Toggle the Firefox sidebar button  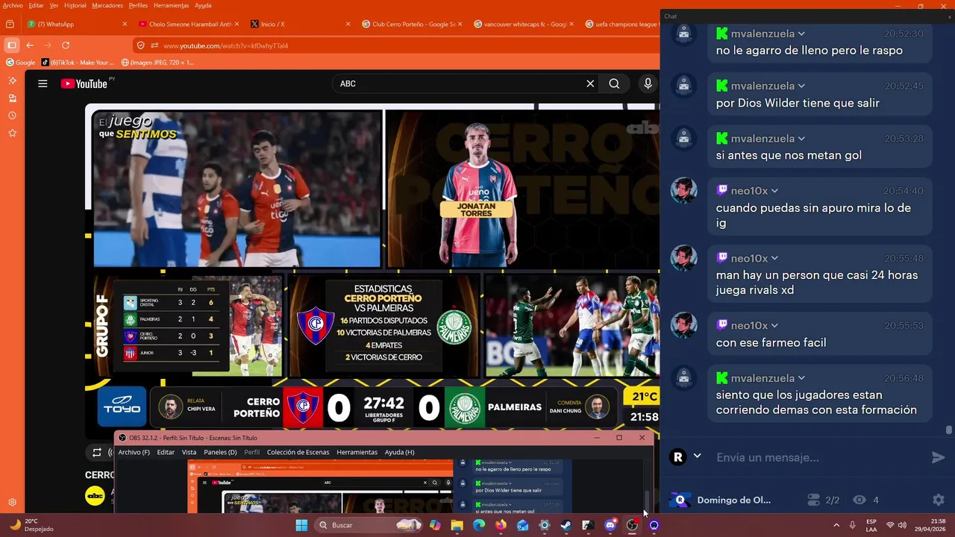click(11, 45)
